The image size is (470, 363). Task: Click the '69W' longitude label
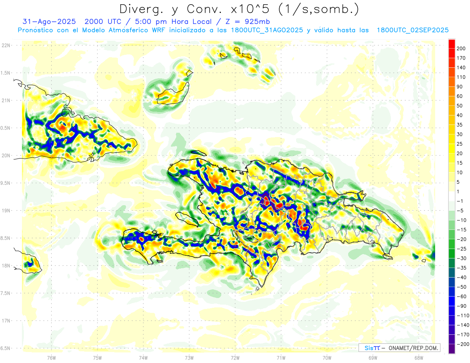click(x=372, y=358)
